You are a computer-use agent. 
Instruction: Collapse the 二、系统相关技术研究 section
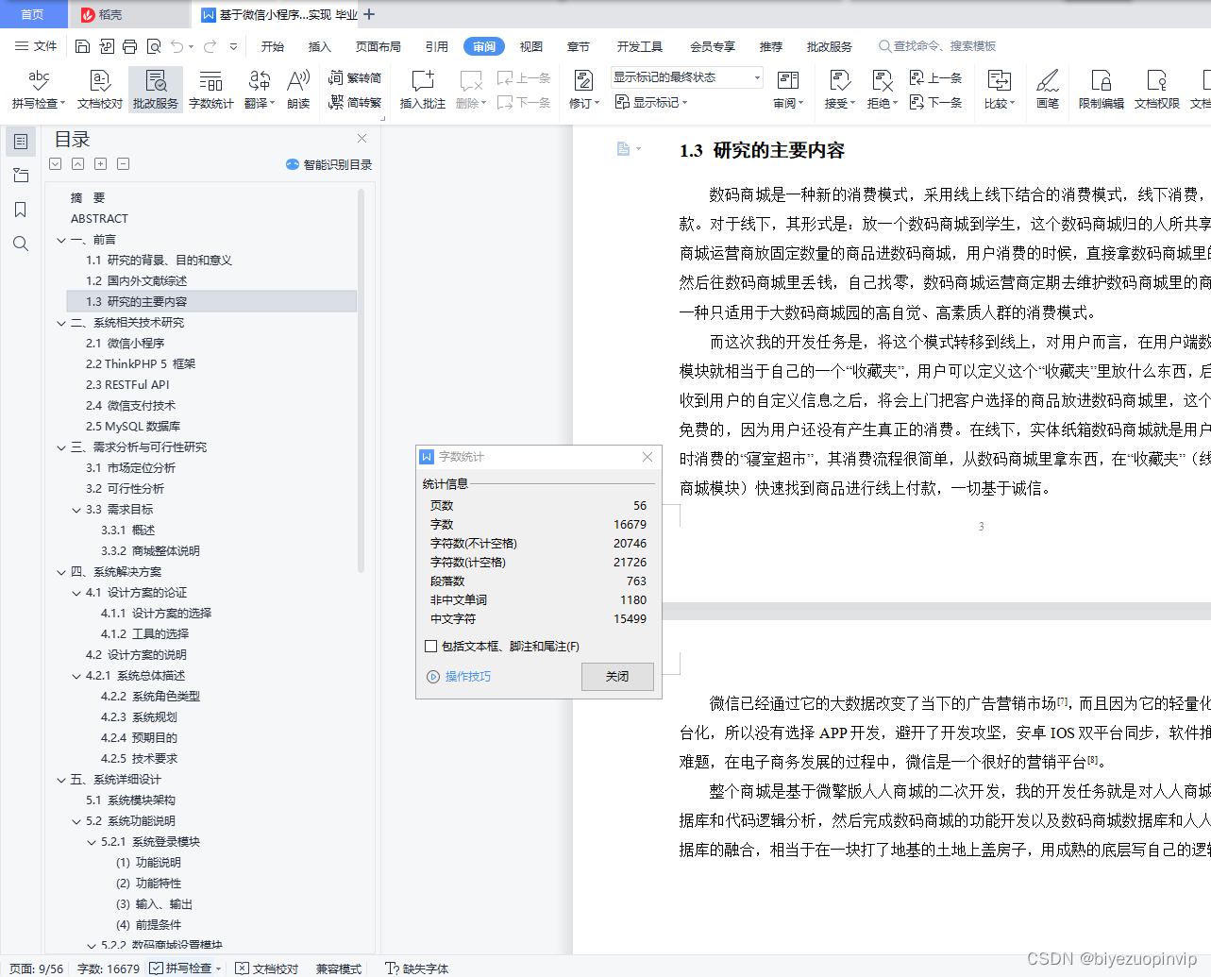pyautogui.click(x=61, y=323)
